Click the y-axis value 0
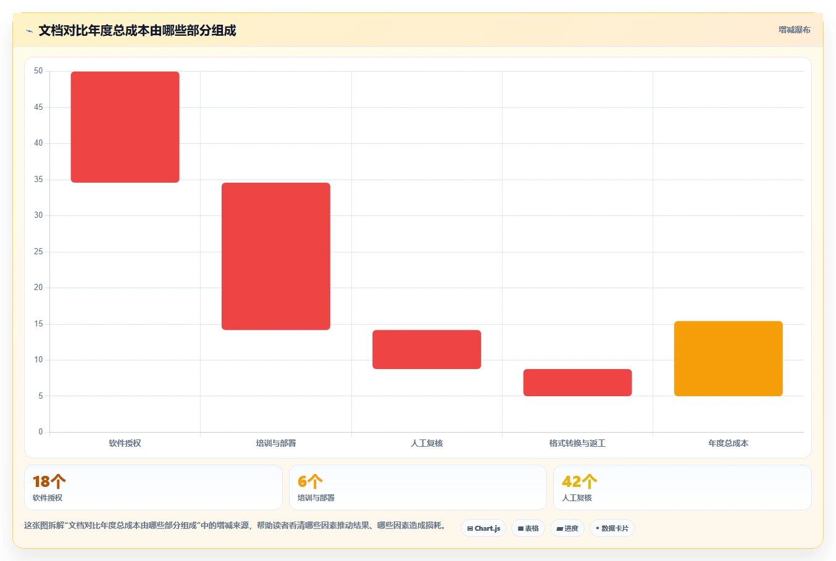Screen dimensions: 836x561 tap(41, 432)
